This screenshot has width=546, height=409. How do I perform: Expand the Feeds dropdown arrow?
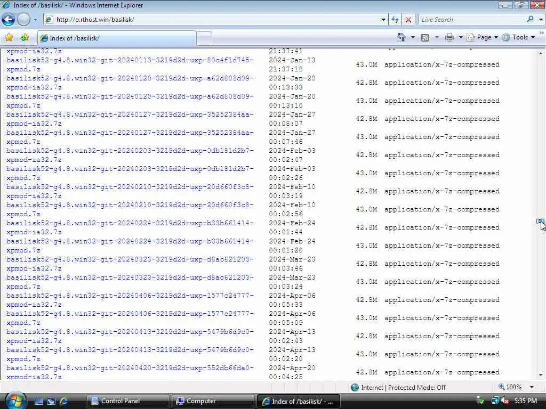click(437, 37)
